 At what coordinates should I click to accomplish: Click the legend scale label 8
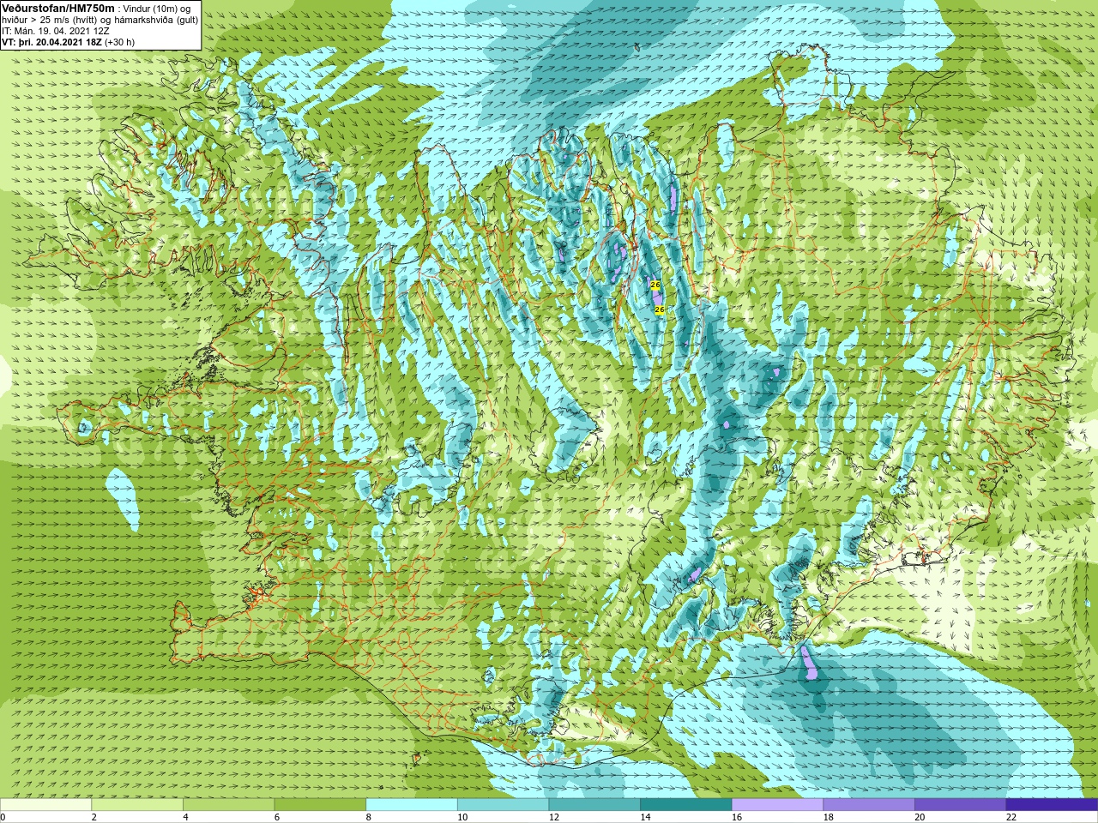tap(369, 817)
